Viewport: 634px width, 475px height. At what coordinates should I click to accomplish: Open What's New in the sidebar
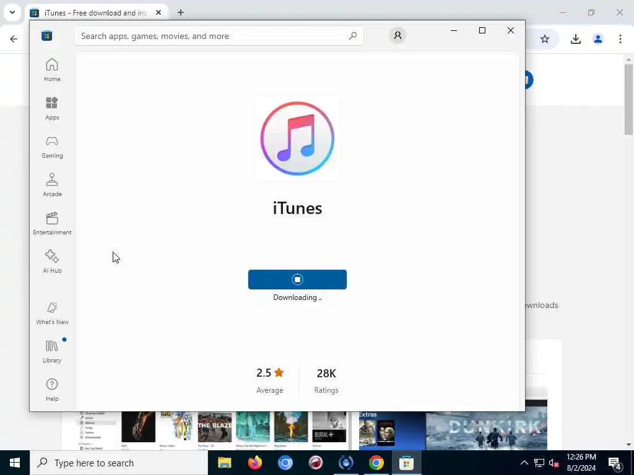pos(52,314)
